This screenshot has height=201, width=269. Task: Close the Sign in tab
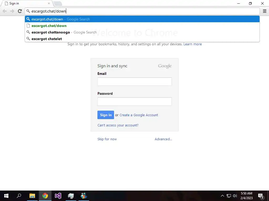tap(49, 3)
